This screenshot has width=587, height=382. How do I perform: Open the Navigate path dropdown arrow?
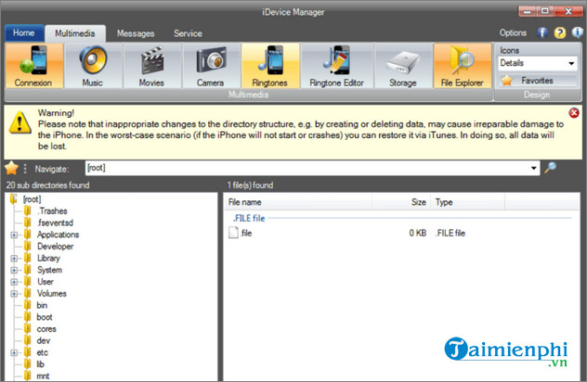click(533, 168)
